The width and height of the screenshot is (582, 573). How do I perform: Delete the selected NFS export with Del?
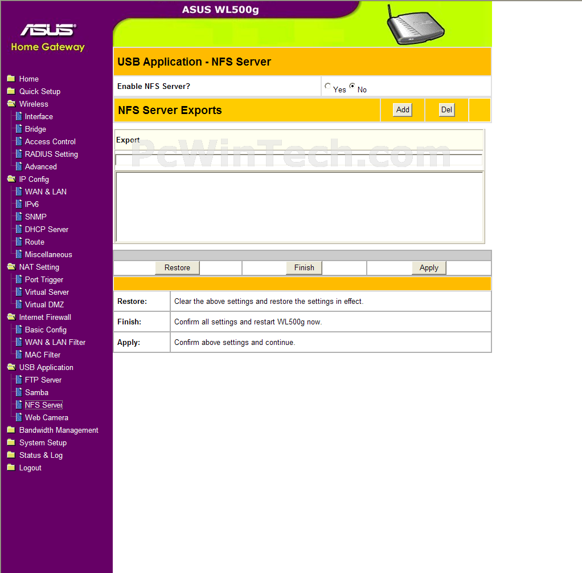point(446,109)
